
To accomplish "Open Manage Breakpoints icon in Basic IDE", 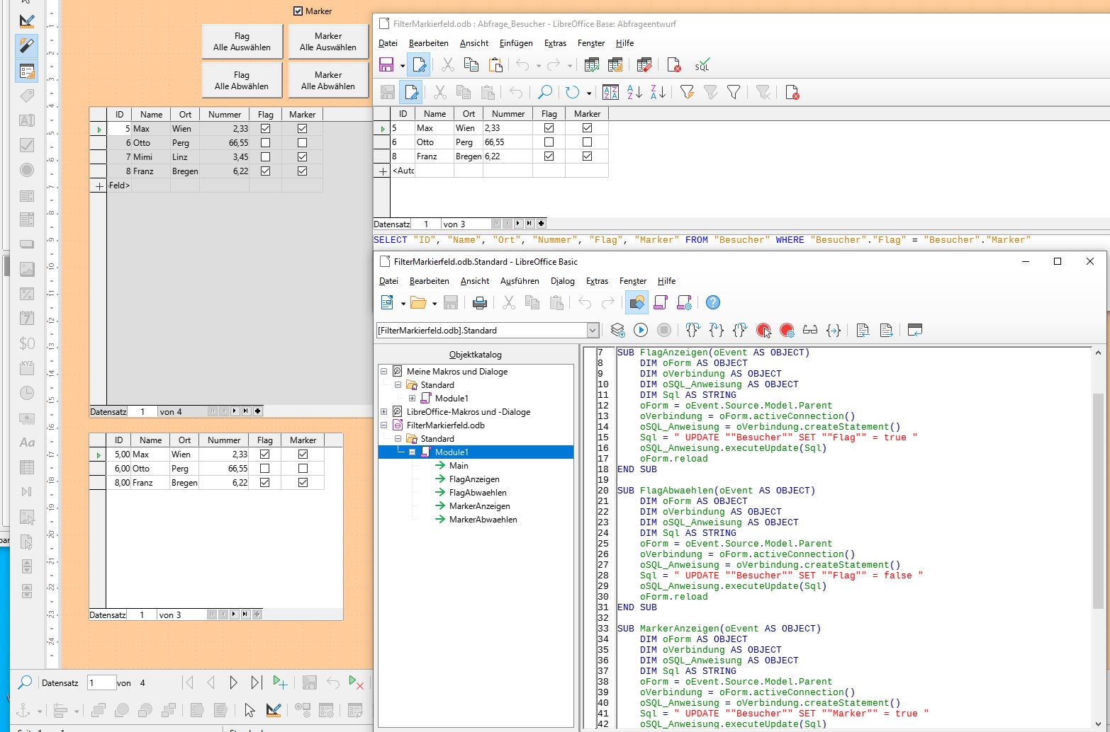I will [x=787, y=330].
